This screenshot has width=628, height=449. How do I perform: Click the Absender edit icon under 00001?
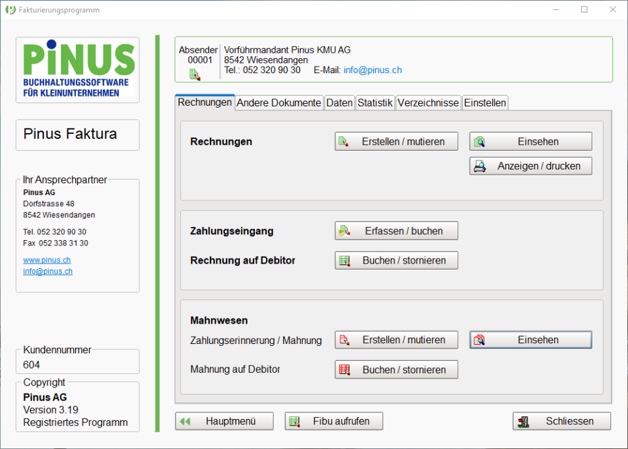(x=195, y=74)
